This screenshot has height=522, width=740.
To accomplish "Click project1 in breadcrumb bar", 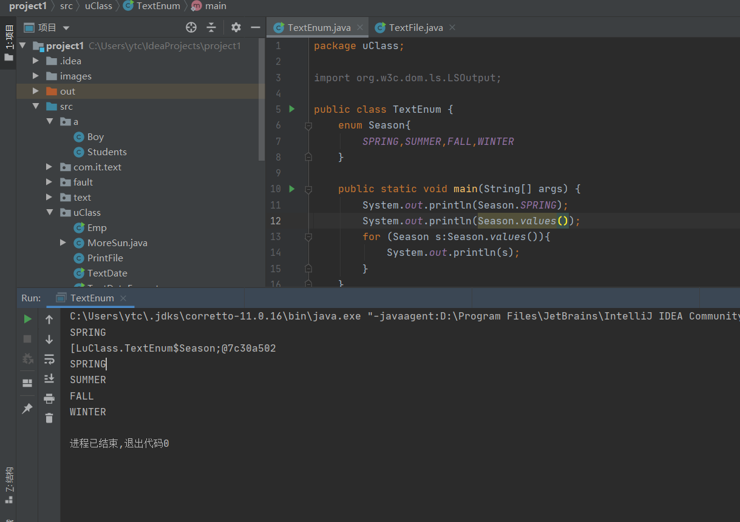I will click(27, 5).
